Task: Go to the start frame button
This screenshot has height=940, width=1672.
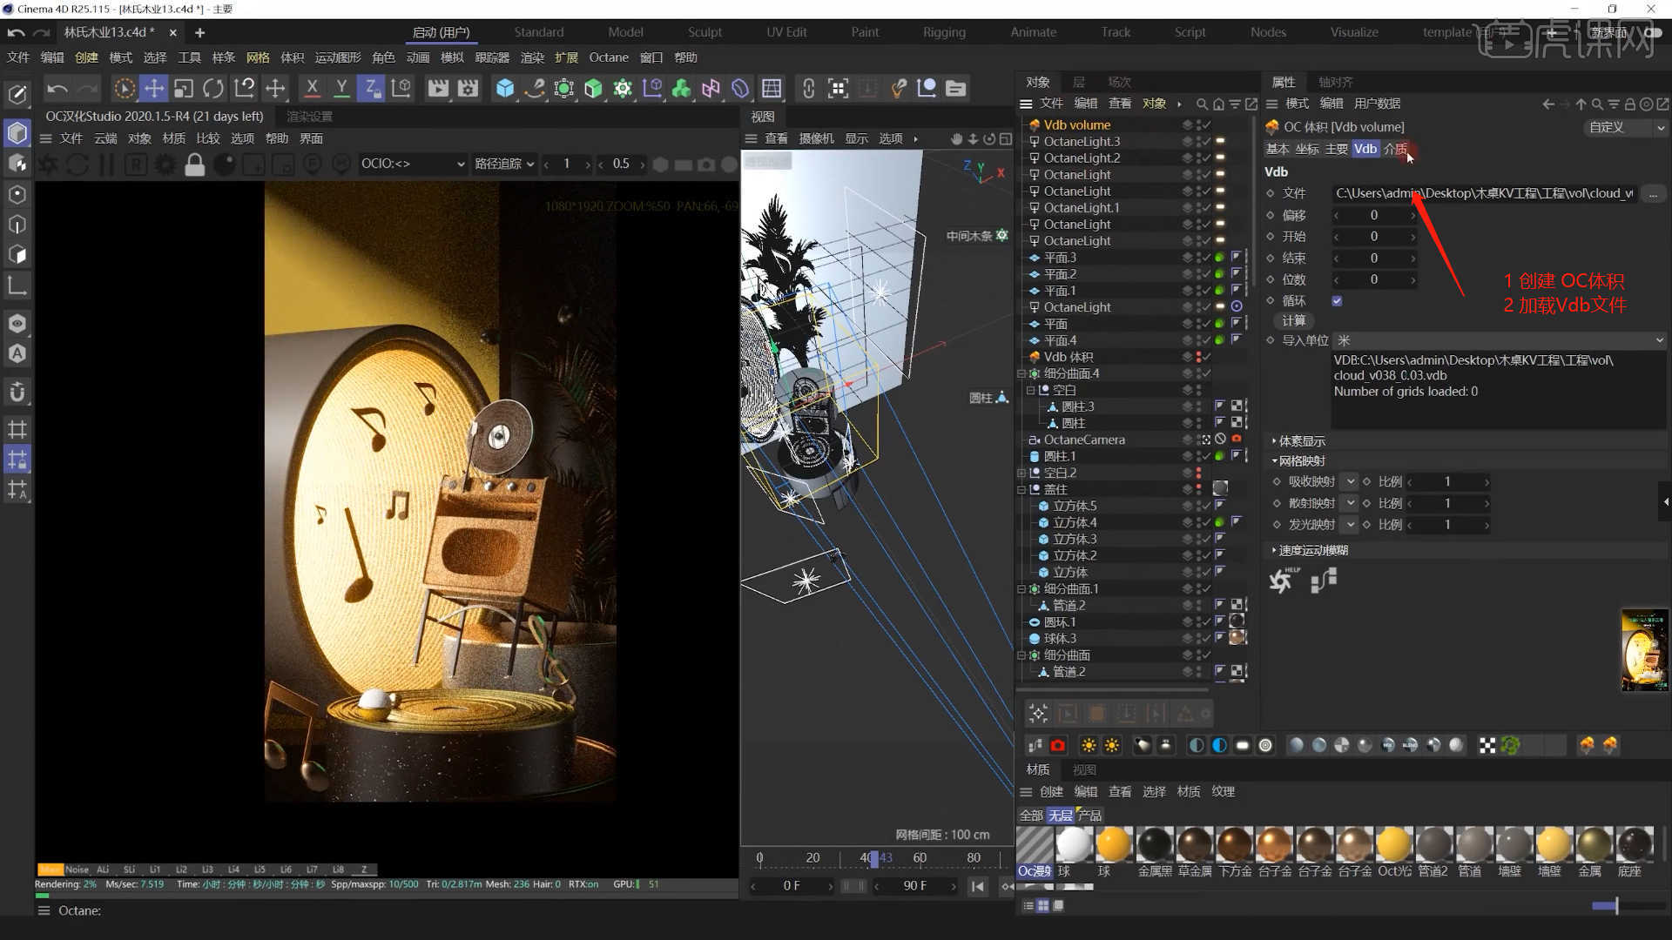Action: click(978, 886)
